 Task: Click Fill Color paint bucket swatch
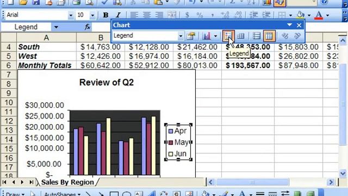(x=301, y=15)
